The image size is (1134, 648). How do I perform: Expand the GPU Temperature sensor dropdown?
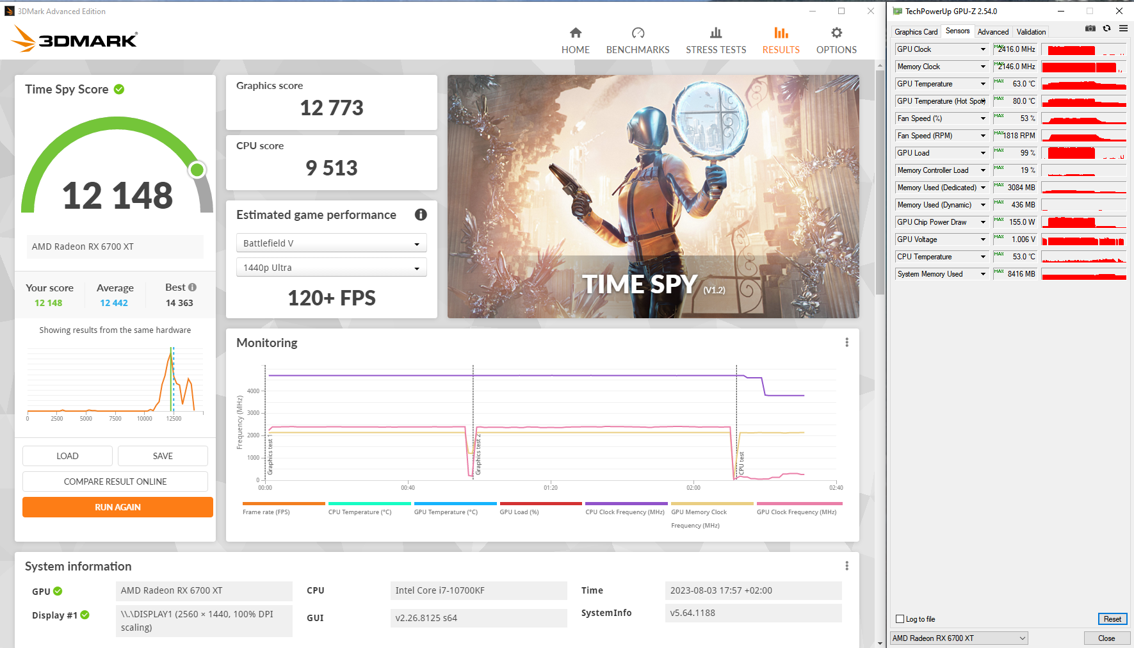(x=983, y=84)
